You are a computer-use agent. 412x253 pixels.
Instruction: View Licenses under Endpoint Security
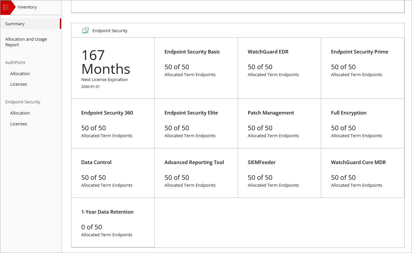click(x=18, y=124)
